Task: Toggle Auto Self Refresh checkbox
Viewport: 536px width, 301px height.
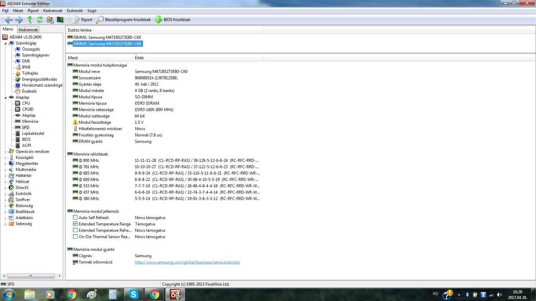Action: [75, 217]
